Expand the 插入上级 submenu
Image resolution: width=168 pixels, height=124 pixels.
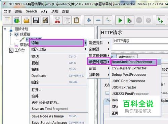pos(59,49)
